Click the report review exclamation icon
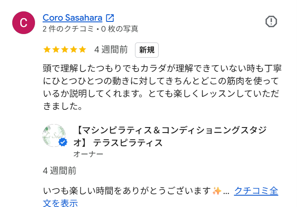The width and height of the screenshot is (297, 207). tap(271, 21)
